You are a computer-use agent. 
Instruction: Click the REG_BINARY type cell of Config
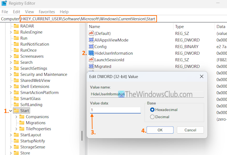point(187,47)
